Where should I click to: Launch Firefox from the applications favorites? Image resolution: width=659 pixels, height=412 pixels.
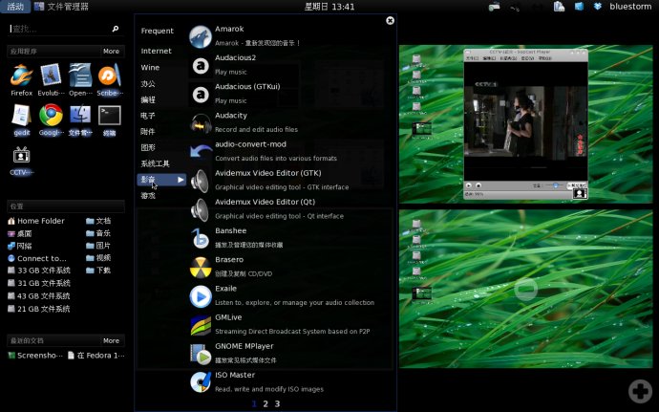pos(21,80)
